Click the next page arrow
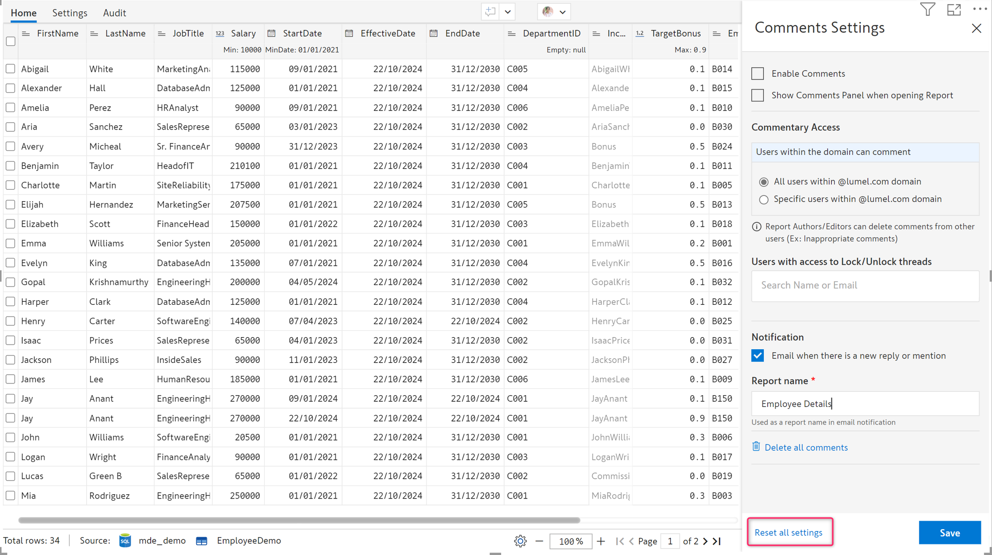Screen dimensions: 992x555 705,541
